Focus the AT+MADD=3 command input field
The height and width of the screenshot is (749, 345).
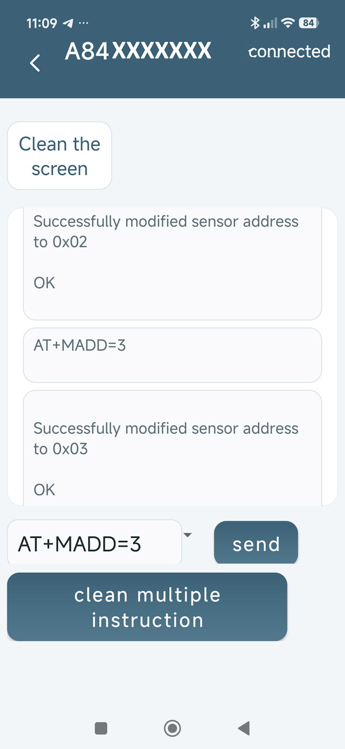pos(94,542)
